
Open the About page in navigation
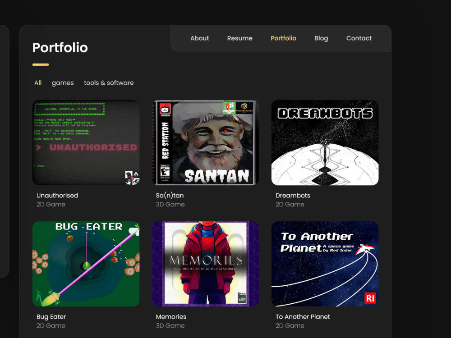(199, 38)
